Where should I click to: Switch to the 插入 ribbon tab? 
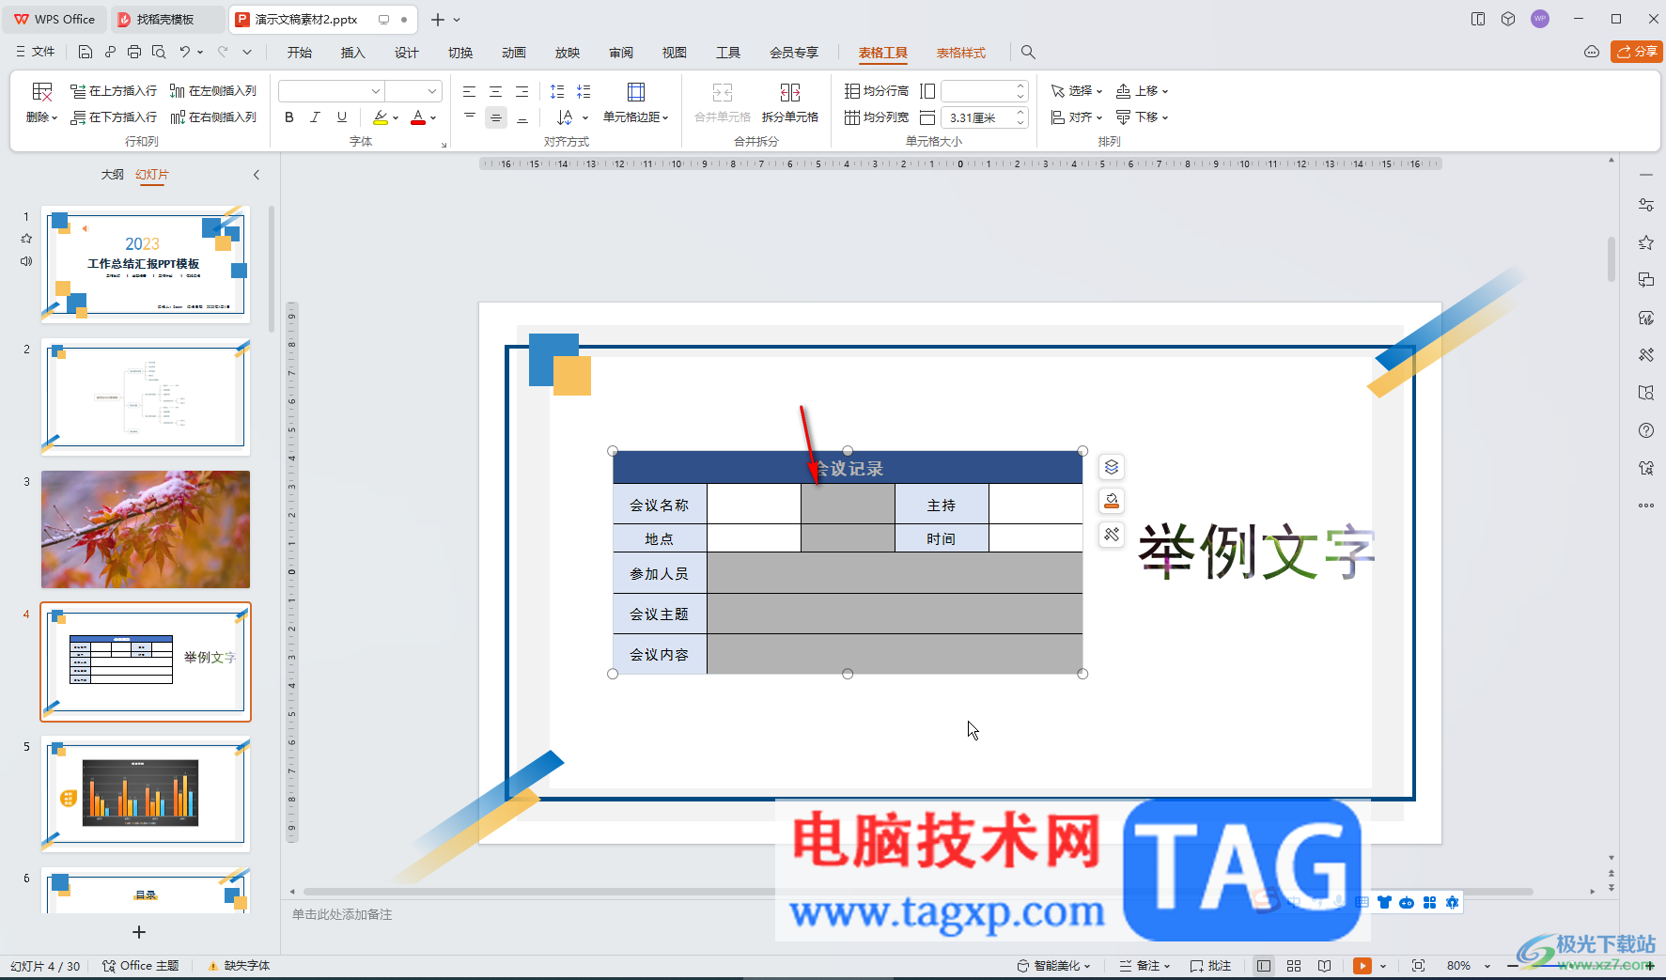353,53
